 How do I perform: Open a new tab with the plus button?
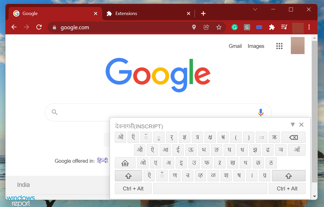click(203, 13)
